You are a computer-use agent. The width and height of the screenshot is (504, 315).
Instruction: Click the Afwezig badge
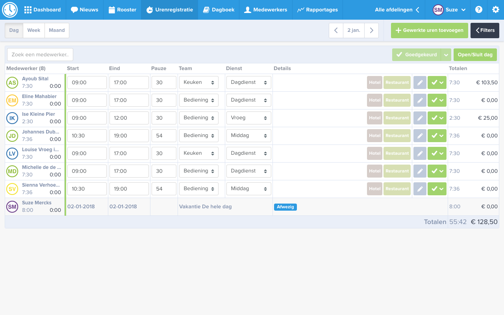pos(285,207)
